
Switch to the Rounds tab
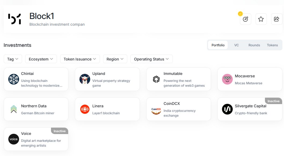click(254, 45)
